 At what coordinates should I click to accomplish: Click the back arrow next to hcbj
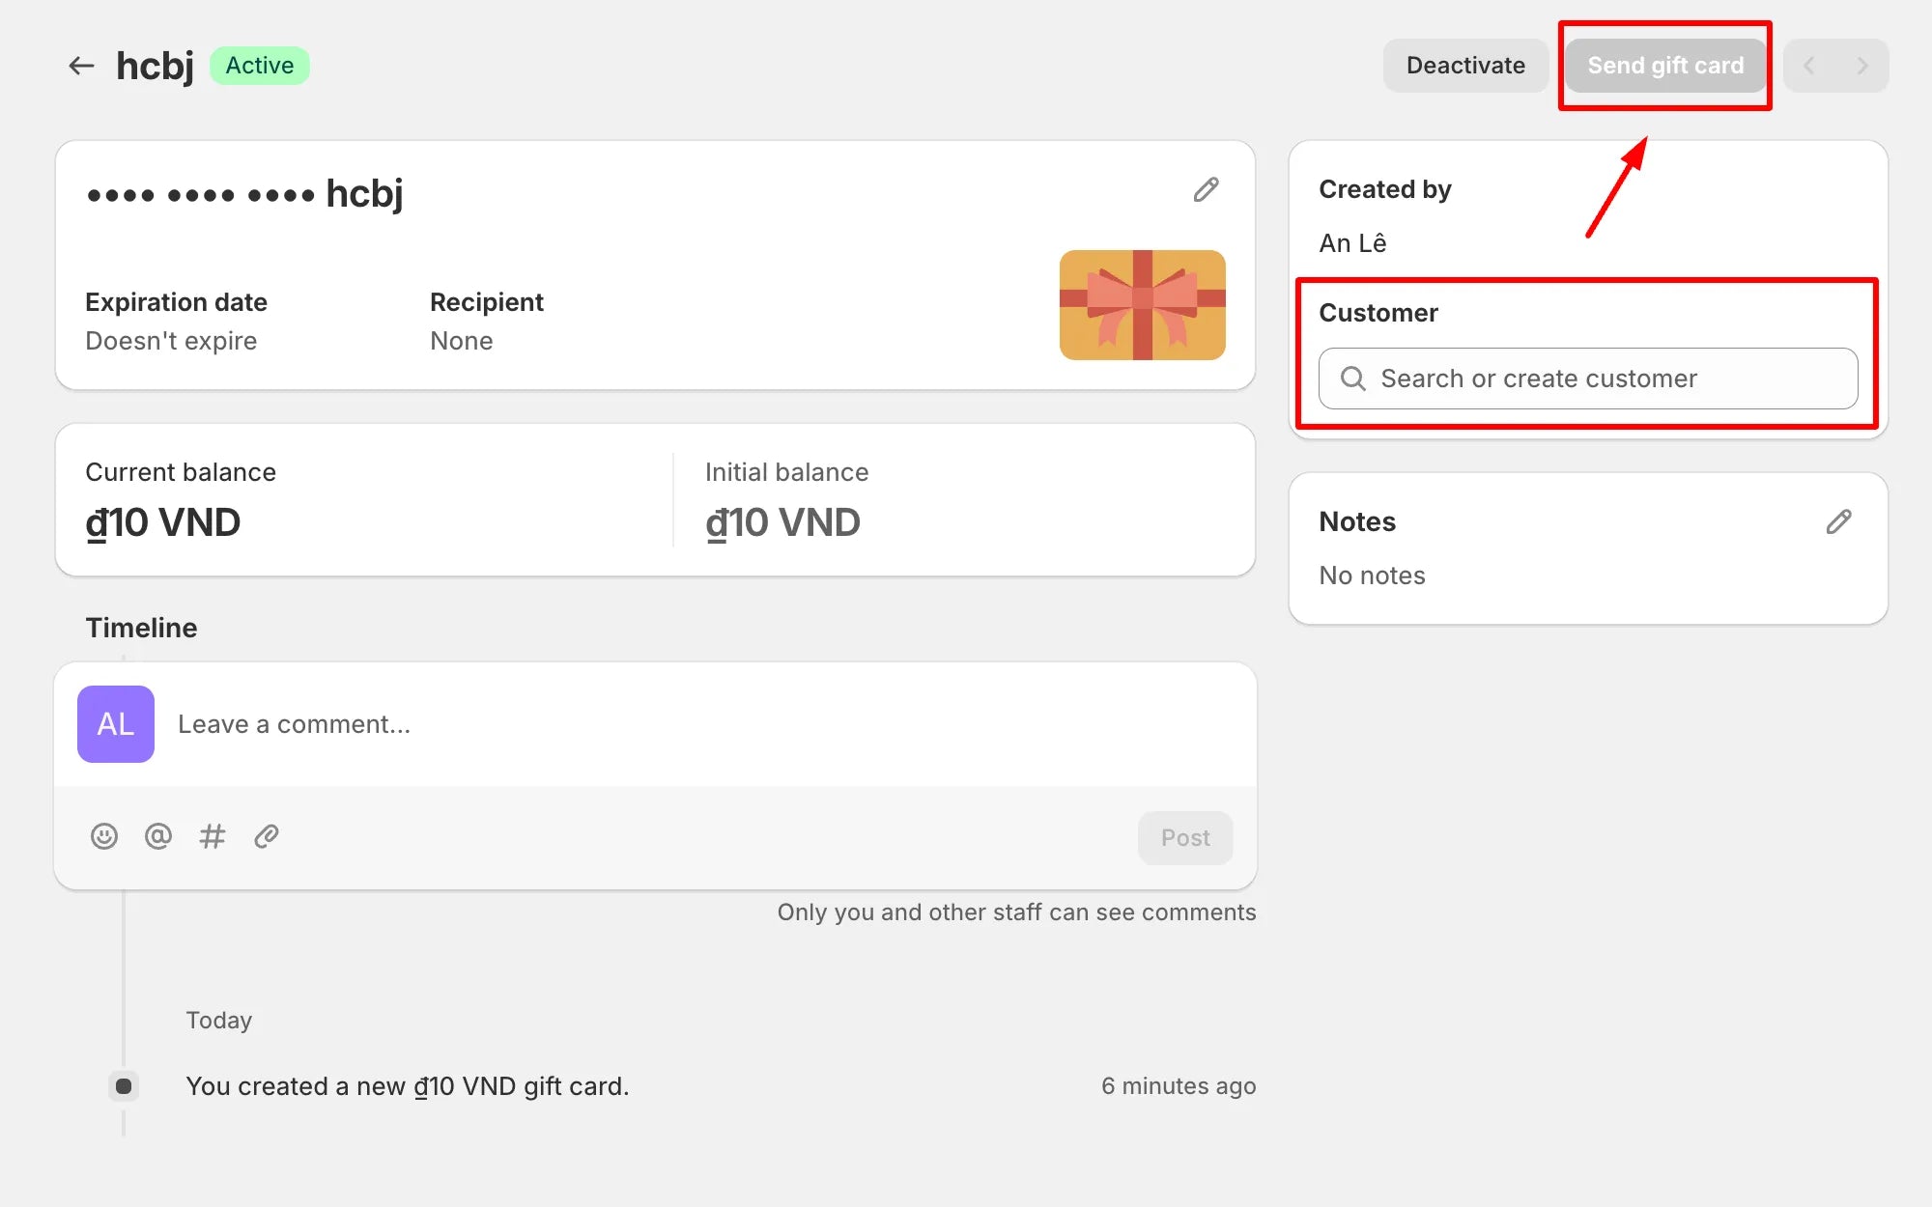coord(81,66)
